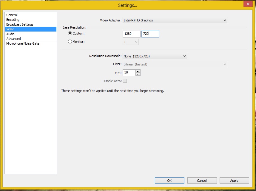Increase FPS with the up arrow
Viewport: 256px width, 191px height.
click(138, 71)
